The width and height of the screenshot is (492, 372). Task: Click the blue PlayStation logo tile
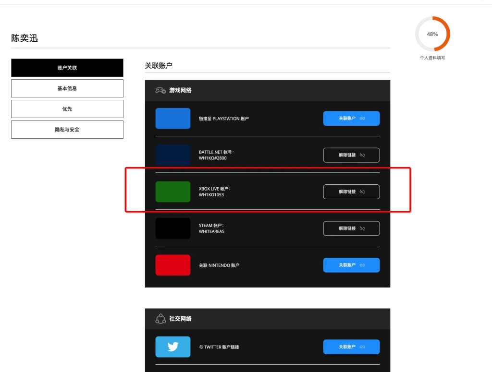coord(173,119)
